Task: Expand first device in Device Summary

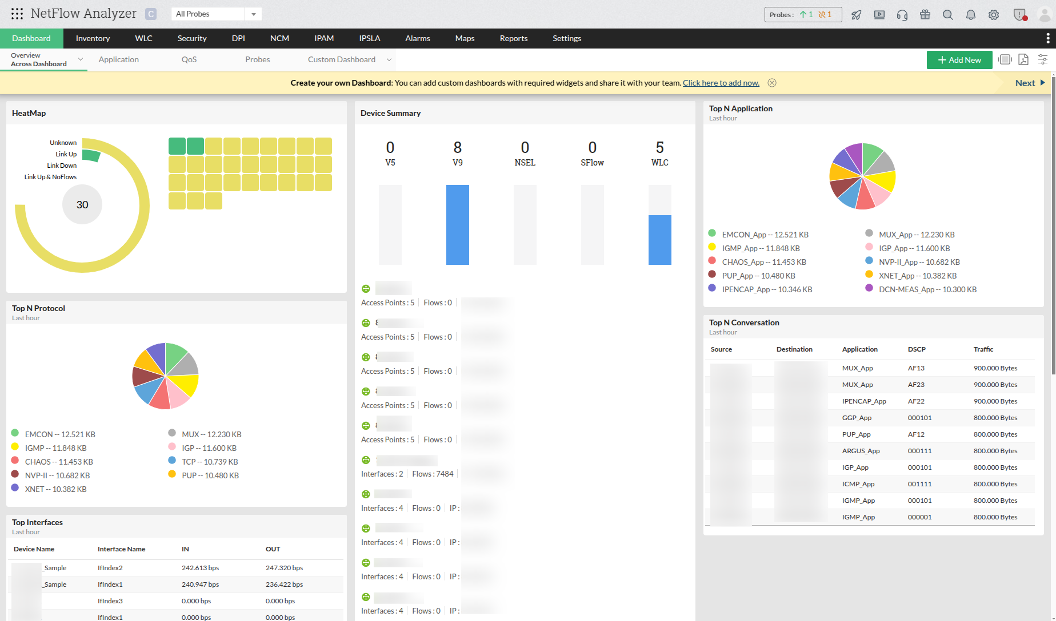Action: pyautogui.click(x=366, y=289)
